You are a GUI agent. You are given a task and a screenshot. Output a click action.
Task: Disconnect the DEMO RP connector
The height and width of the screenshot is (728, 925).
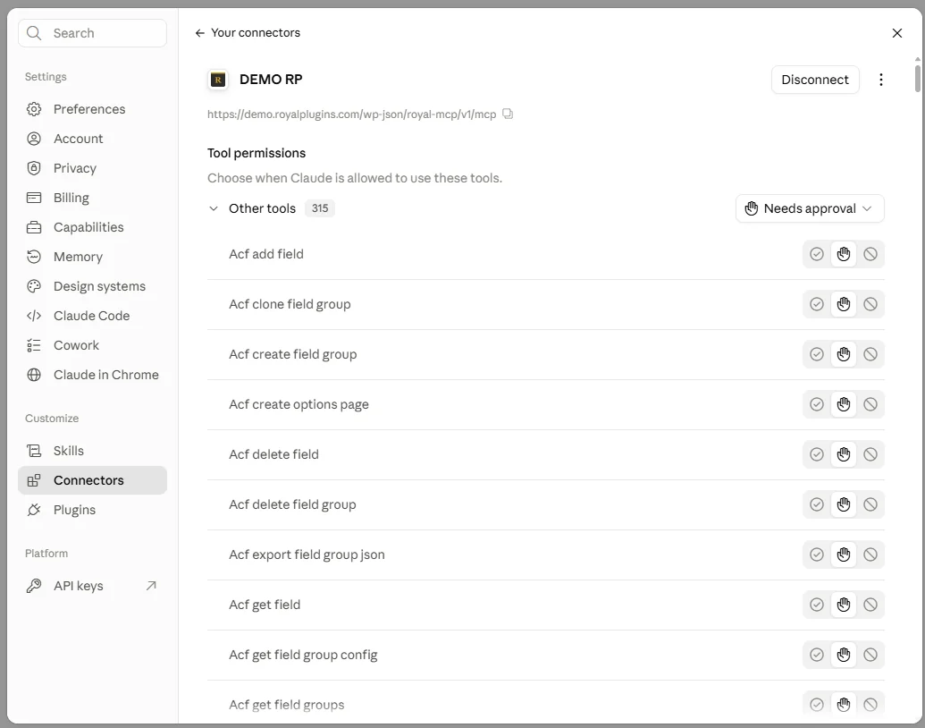click(815, 80)
